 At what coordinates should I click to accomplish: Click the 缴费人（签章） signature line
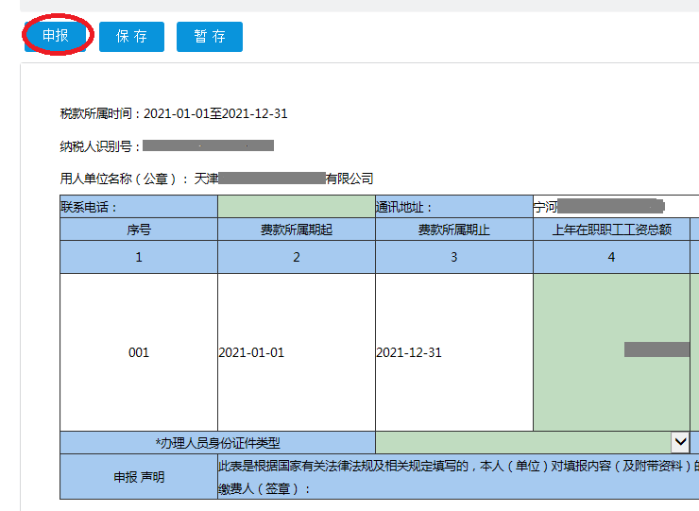pyautogui.click(x=264, y=489)
